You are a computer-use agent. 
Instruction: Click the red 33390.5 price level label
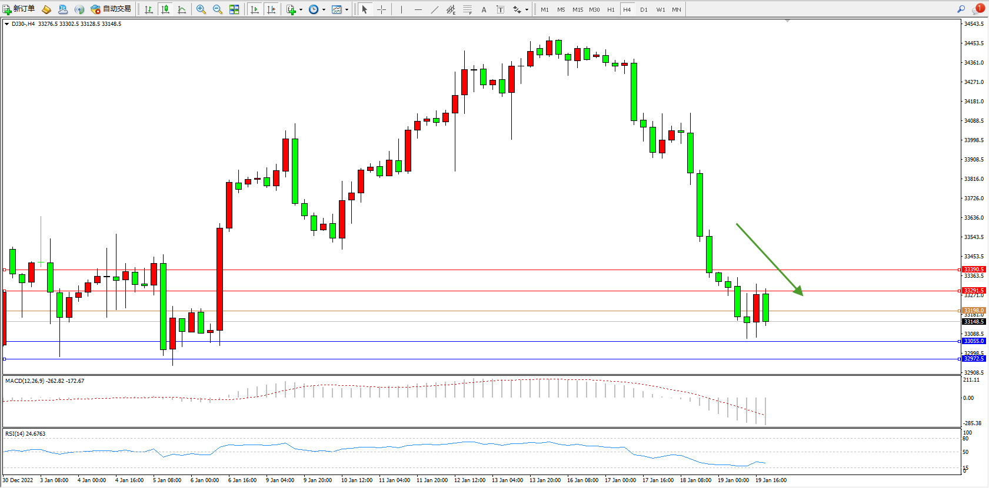tap(974, 270)
